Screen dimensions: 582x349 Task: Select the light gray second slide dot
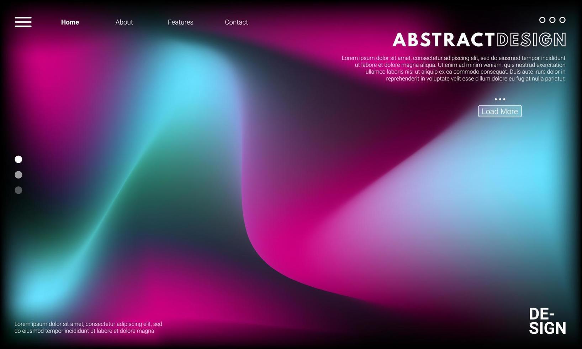[18, 175]
